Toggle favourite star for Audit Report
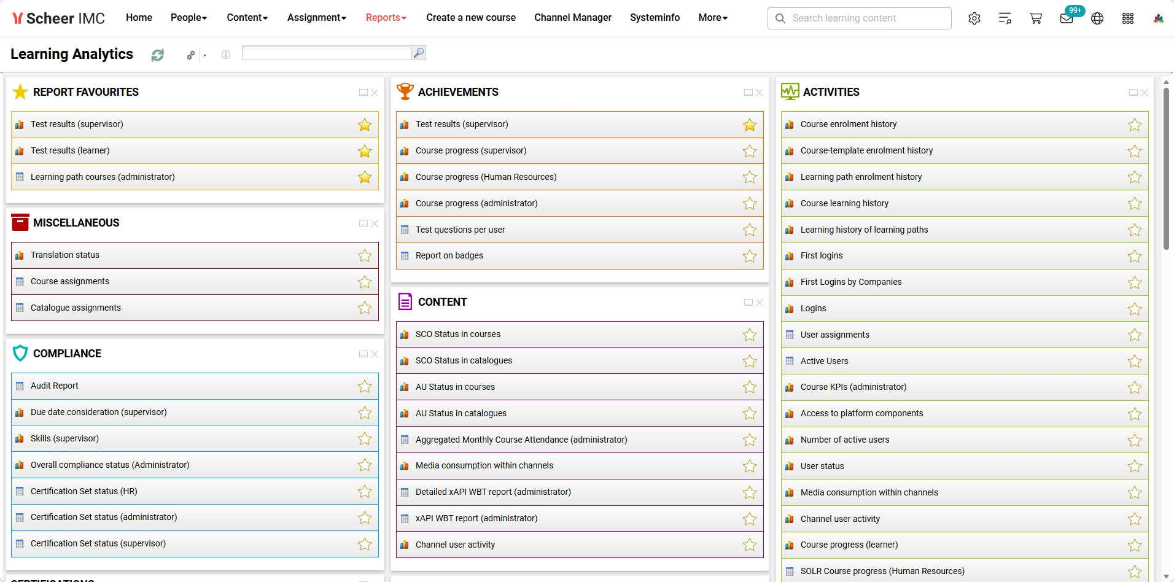This screenshot has height=582, width=1174. (365, 386)
